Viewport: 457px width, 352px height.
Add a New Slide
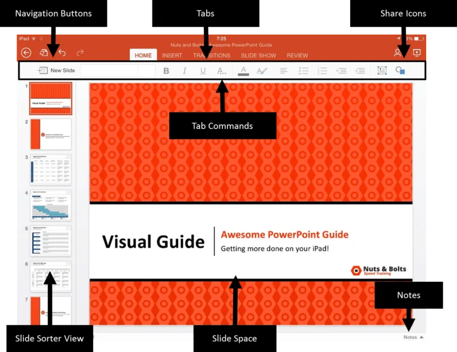(56, 71)
